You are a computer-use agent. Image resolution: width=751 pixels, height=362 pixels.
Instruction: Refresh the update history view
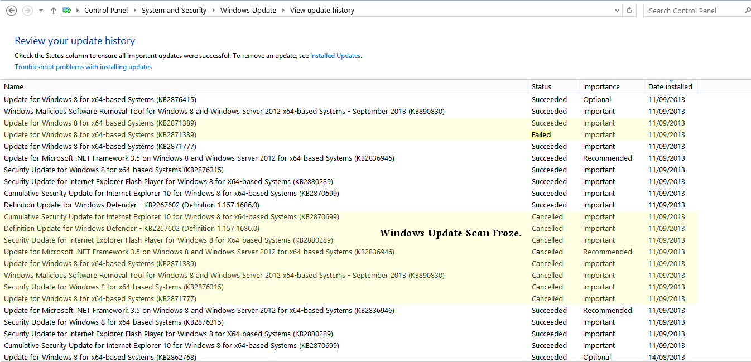click(x=630, y=11)
